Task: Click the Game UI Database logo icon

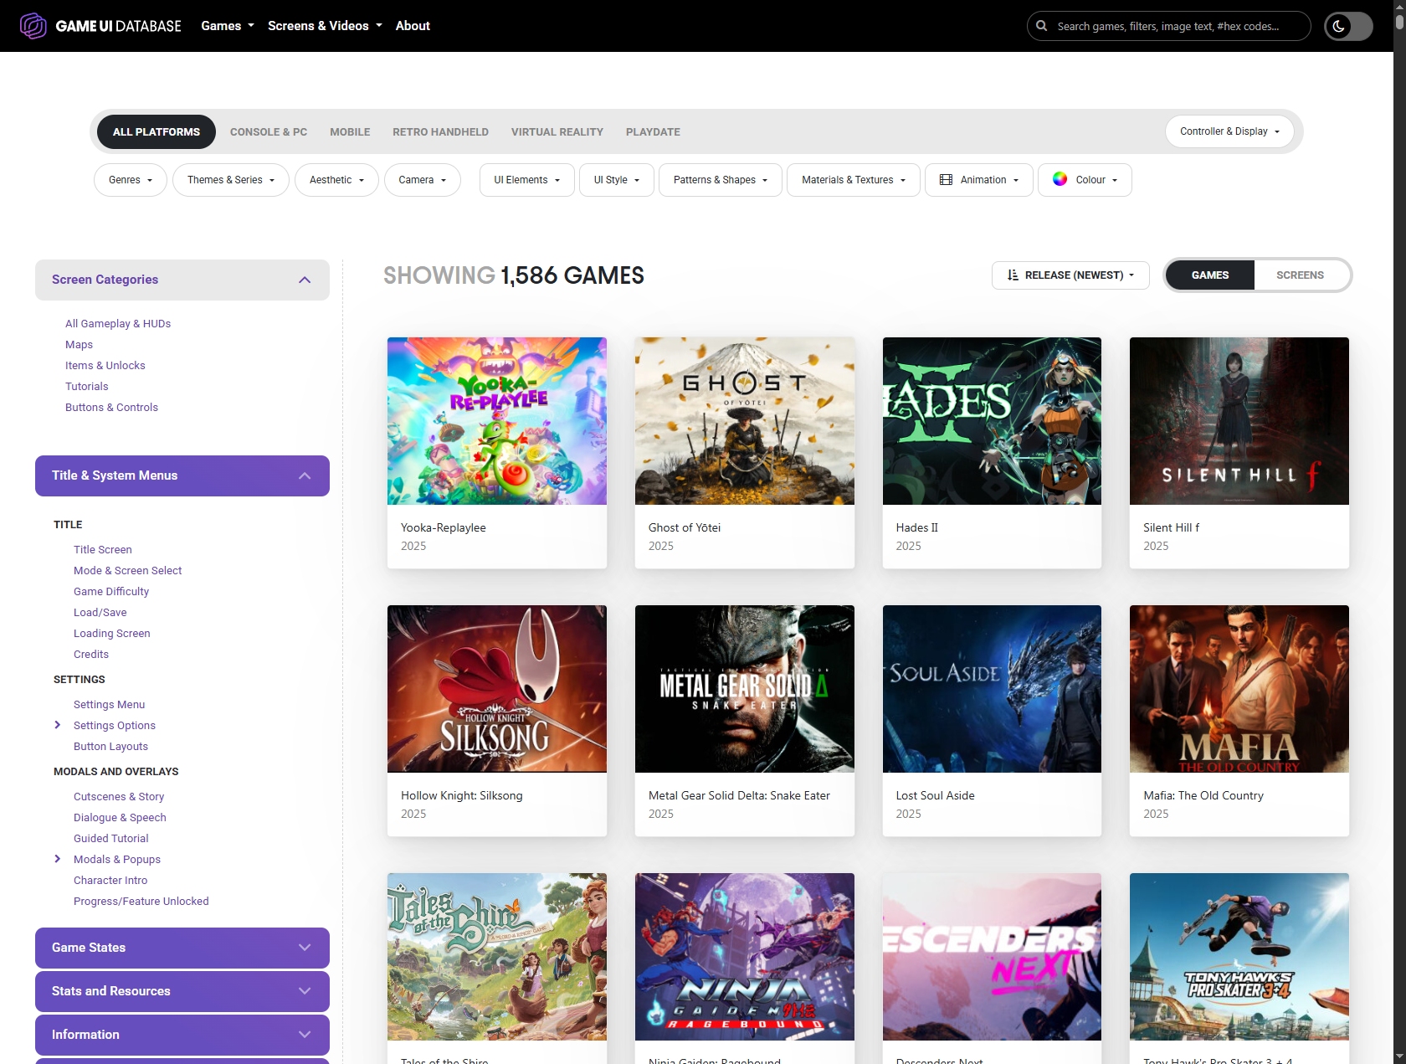Action: (33, 26)
